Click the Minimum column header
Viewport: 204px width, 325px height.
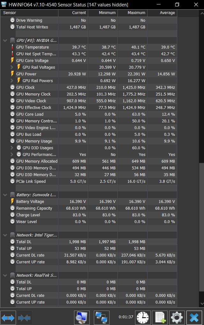click(x=103, y=13)
